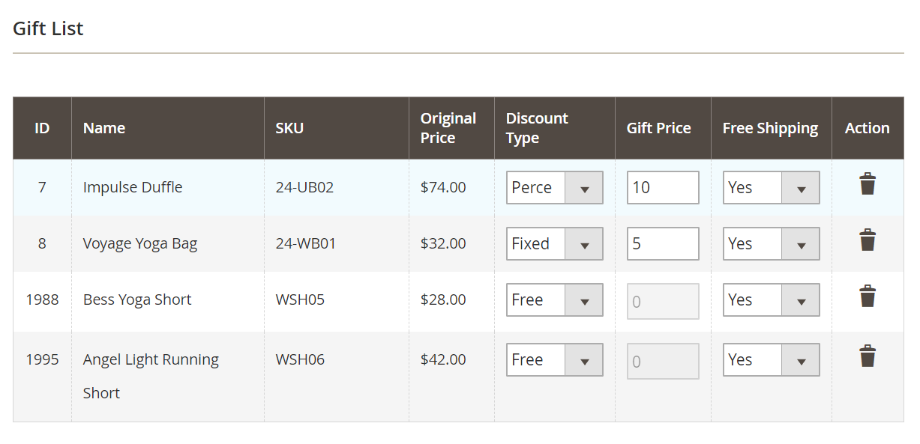Click the Gift List heading
Screen dimensions: 920x444
[x=47, y=28]
